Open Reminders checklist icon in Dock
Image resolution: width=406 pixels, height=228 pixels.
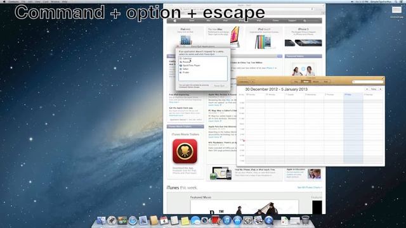(x=174, y=220)
